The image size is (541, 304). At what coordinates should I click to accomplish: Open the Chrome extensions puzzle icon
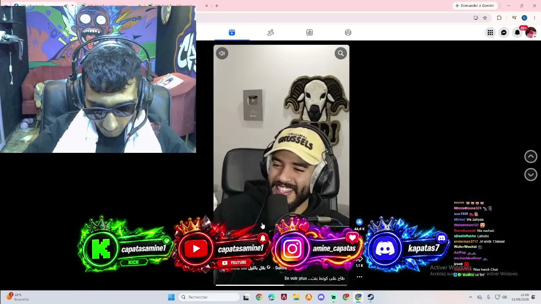[499, 18]
